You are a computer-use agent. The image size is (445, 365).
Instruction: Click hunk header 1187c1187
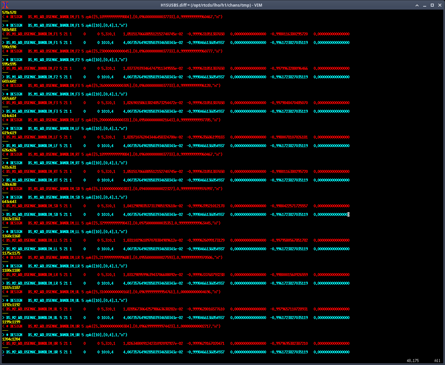(11, 288)
